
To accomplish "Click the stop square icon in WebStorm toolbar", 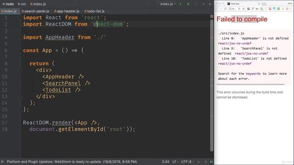I will (204, 4).
